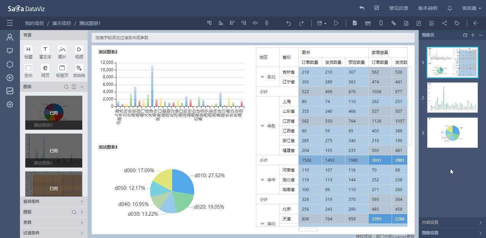Image resolution: width=486 pixels, height=238 pixels.
Task: Click the align right icon
Action: point(244,23)
